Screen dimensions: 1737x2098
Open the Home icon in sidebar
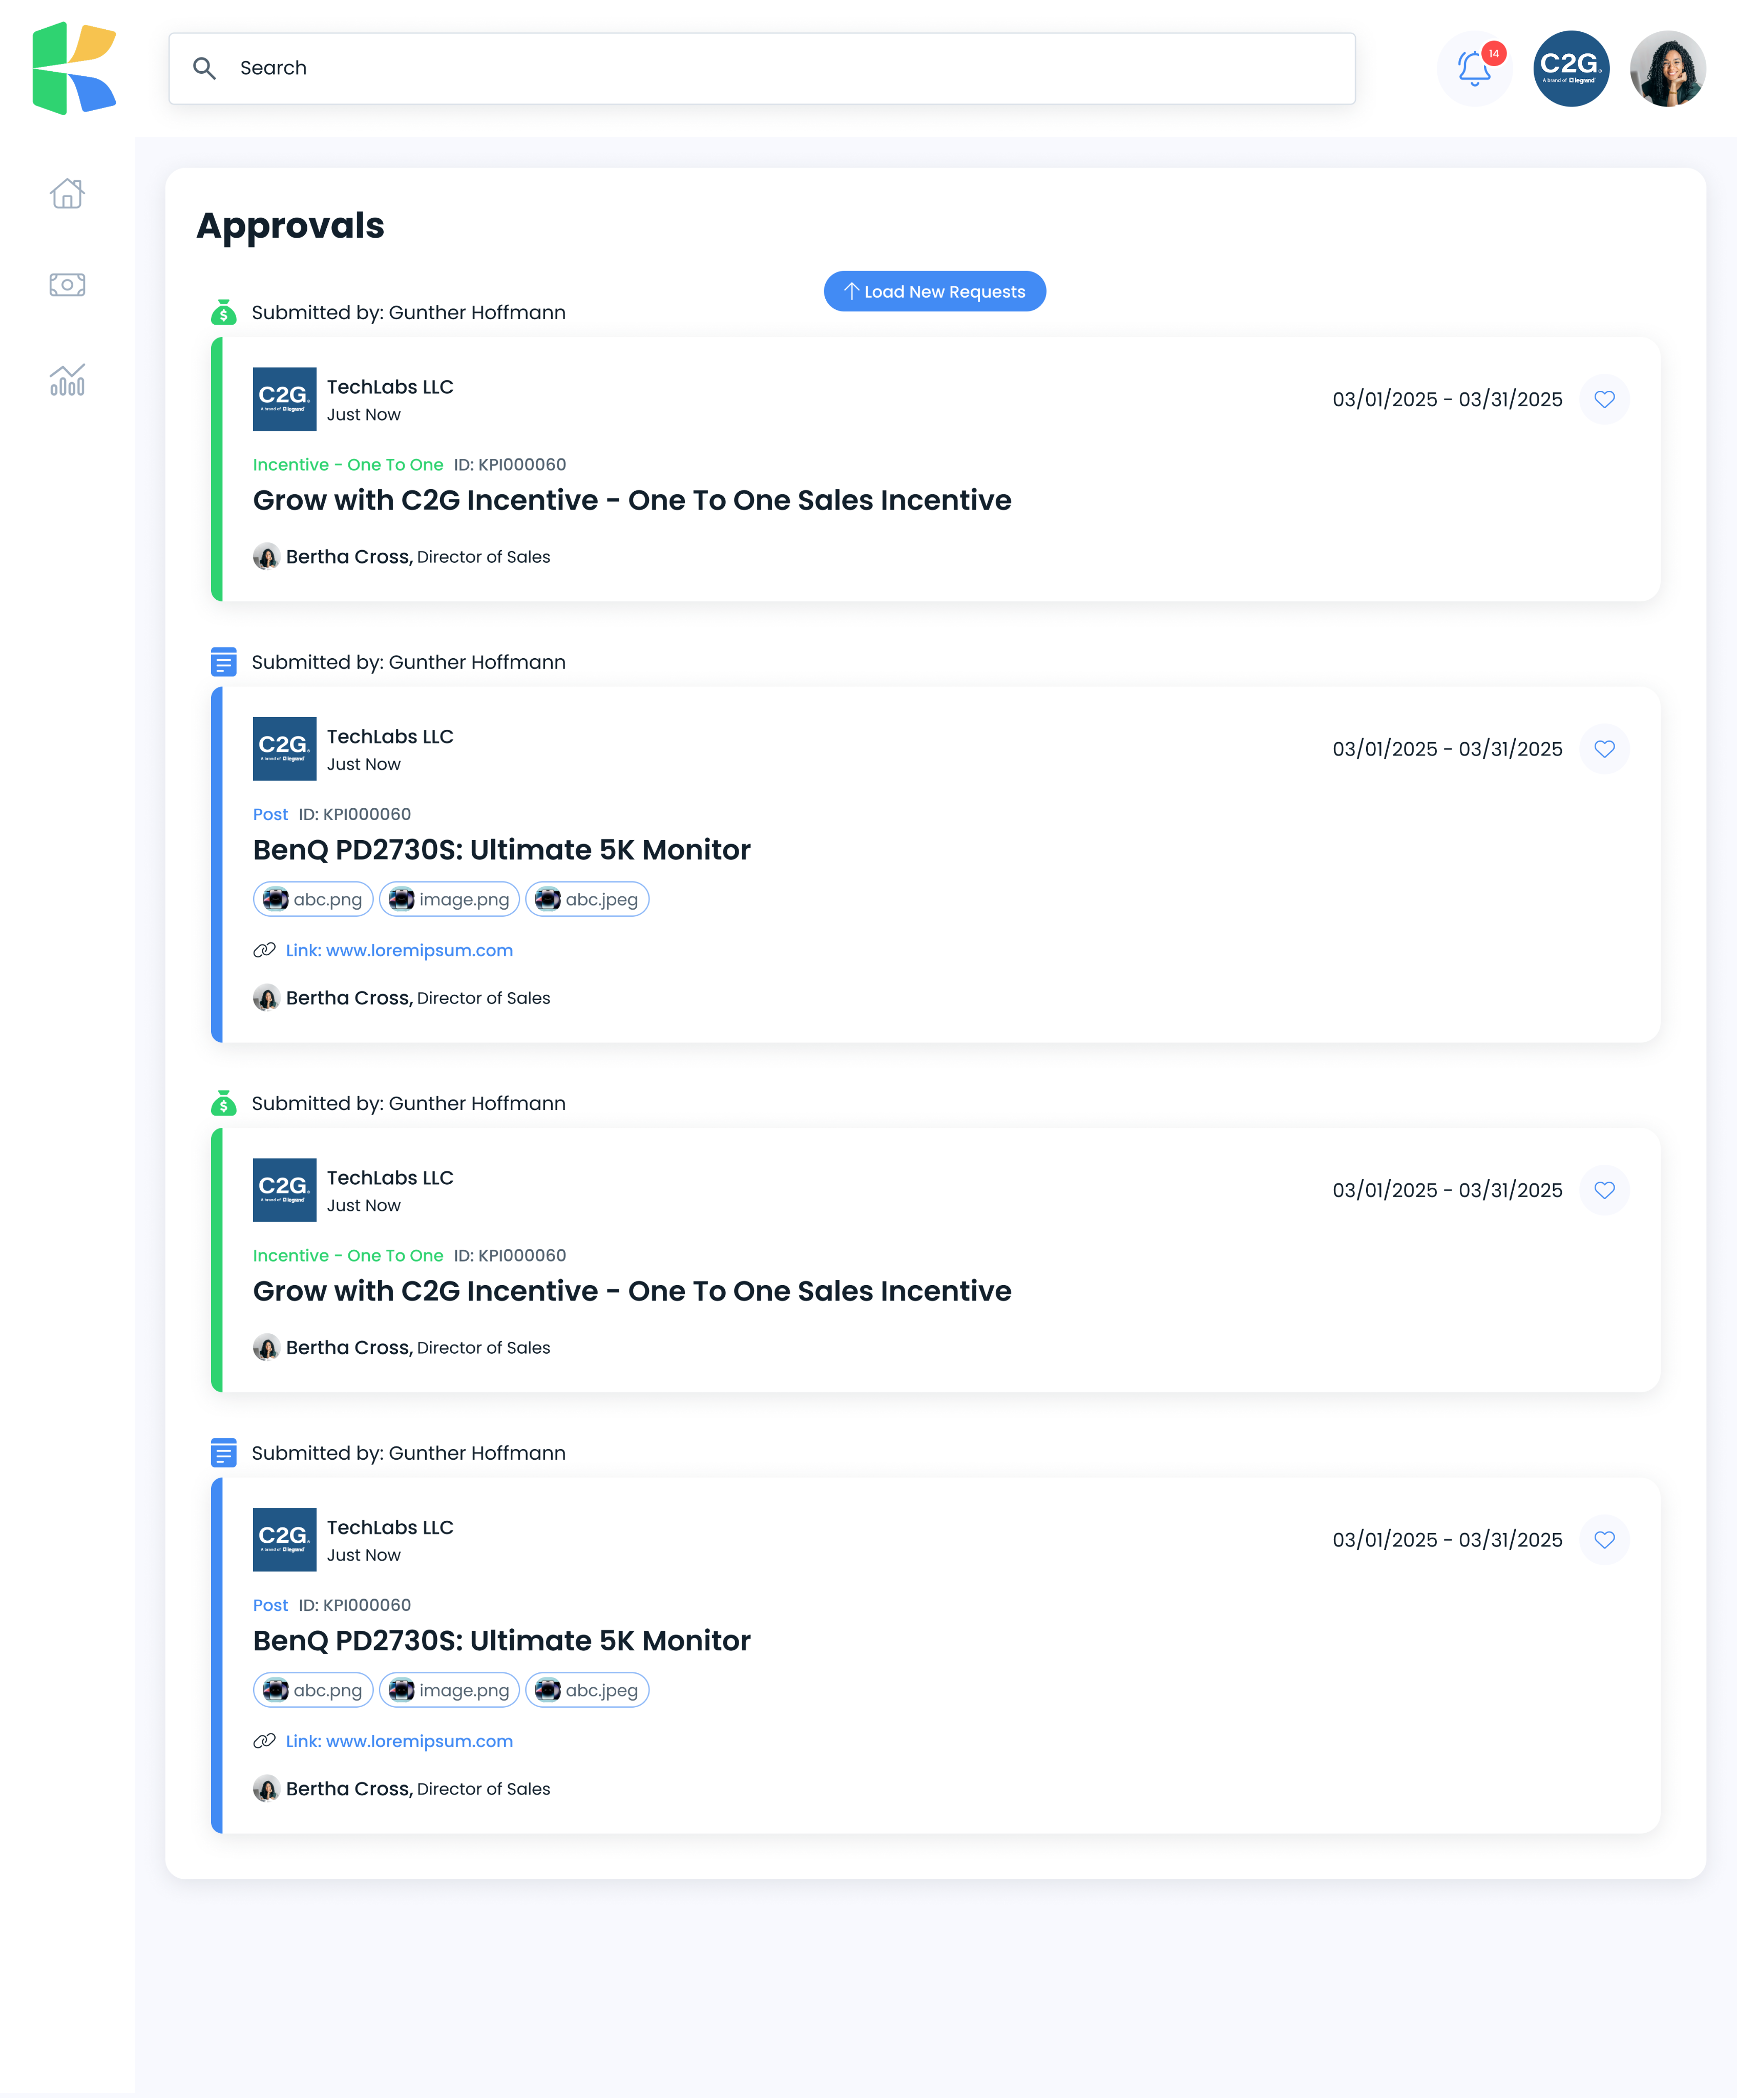coord(67,193)
